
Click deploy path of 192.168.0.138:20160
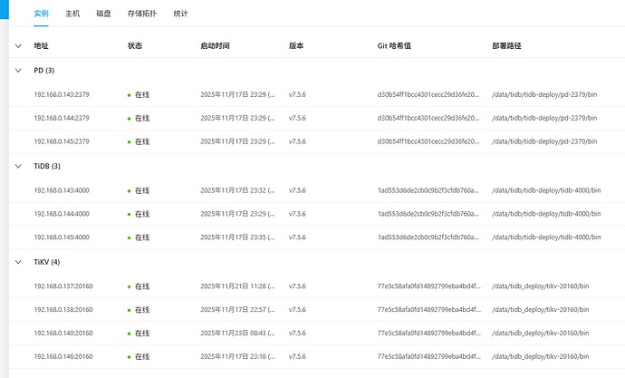[x=541, y=309]
